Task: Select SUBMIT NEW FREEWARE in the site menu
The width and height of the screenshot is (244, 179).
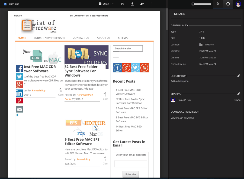Action: point(49,38)
